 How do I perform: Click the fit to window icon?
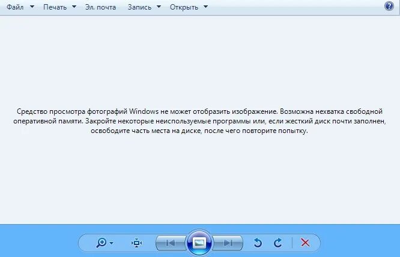[136, 243]
